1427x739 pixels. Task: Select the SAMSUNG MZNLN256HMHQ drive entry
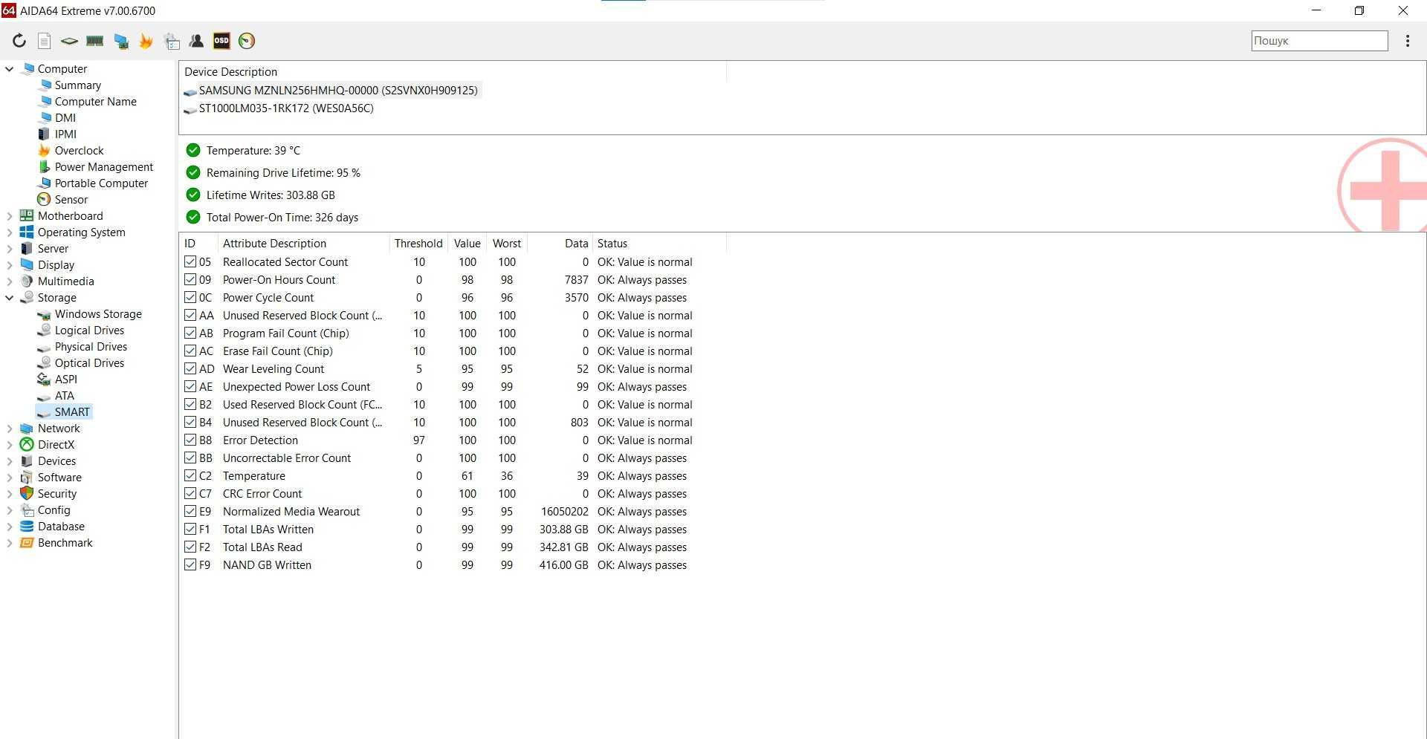point(338,91)
